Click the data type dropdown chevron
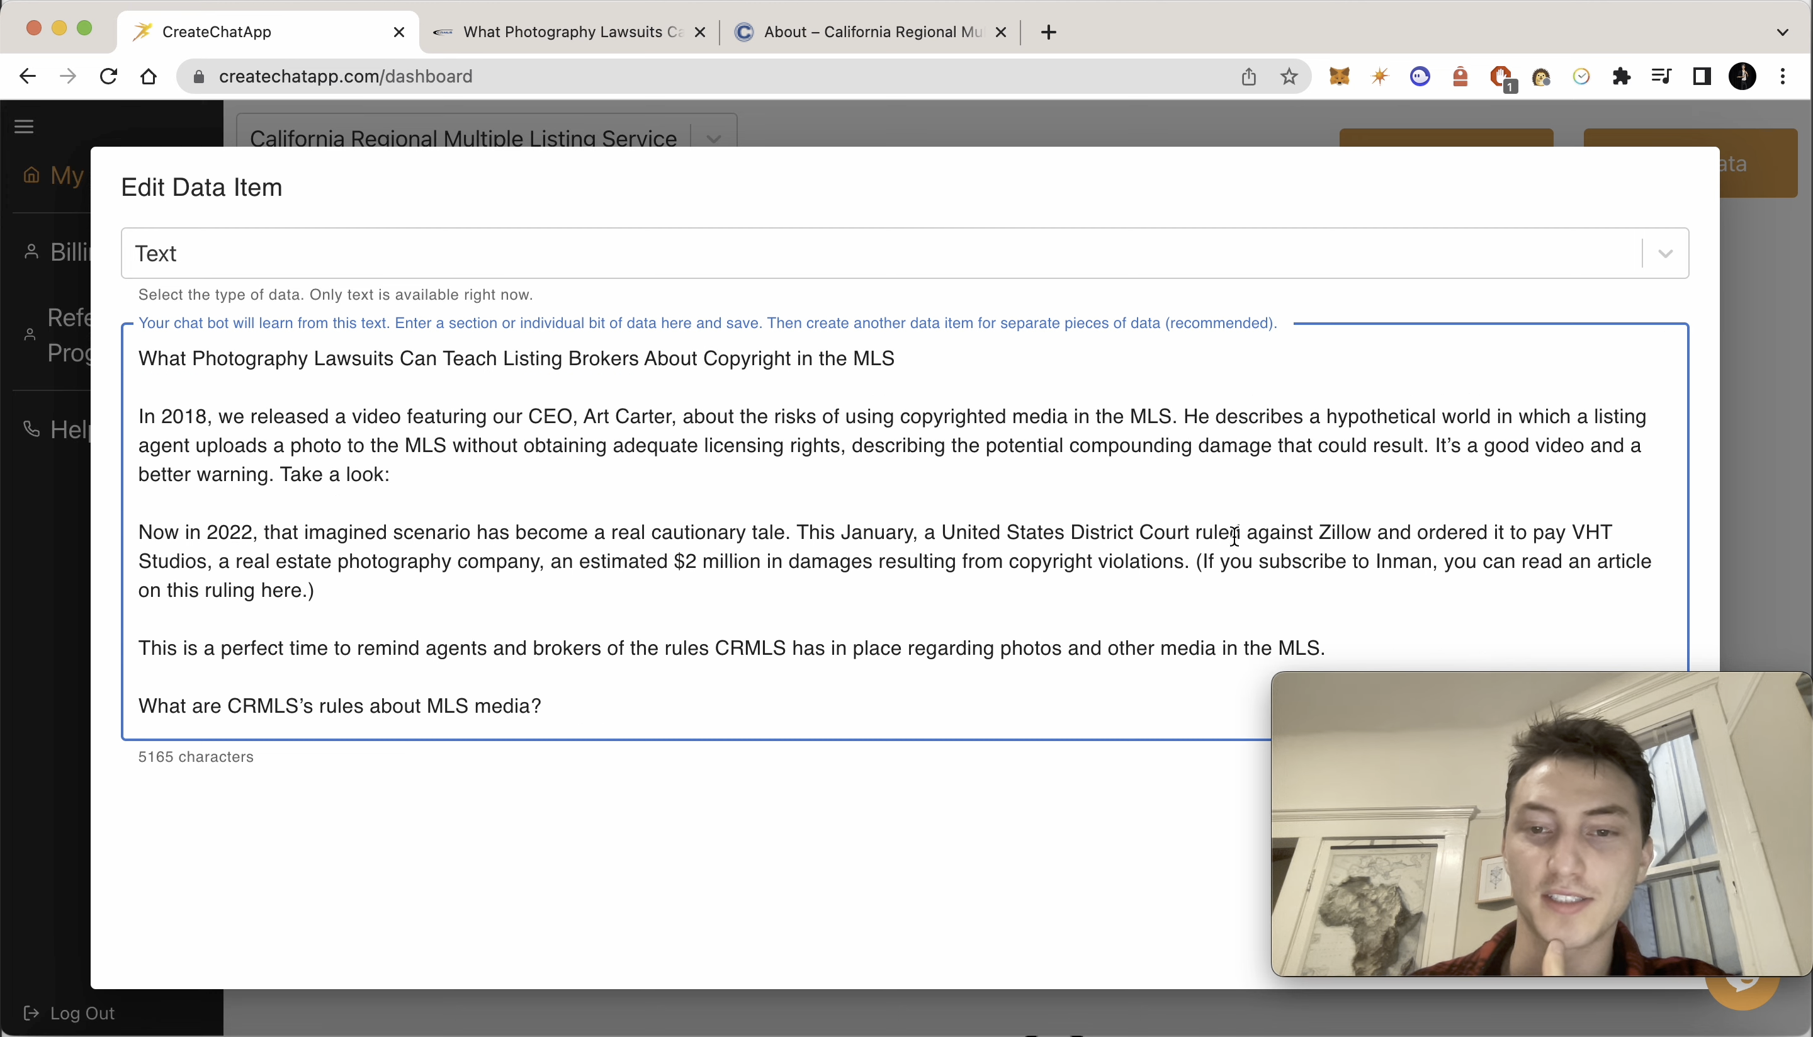 point(1665,254)
